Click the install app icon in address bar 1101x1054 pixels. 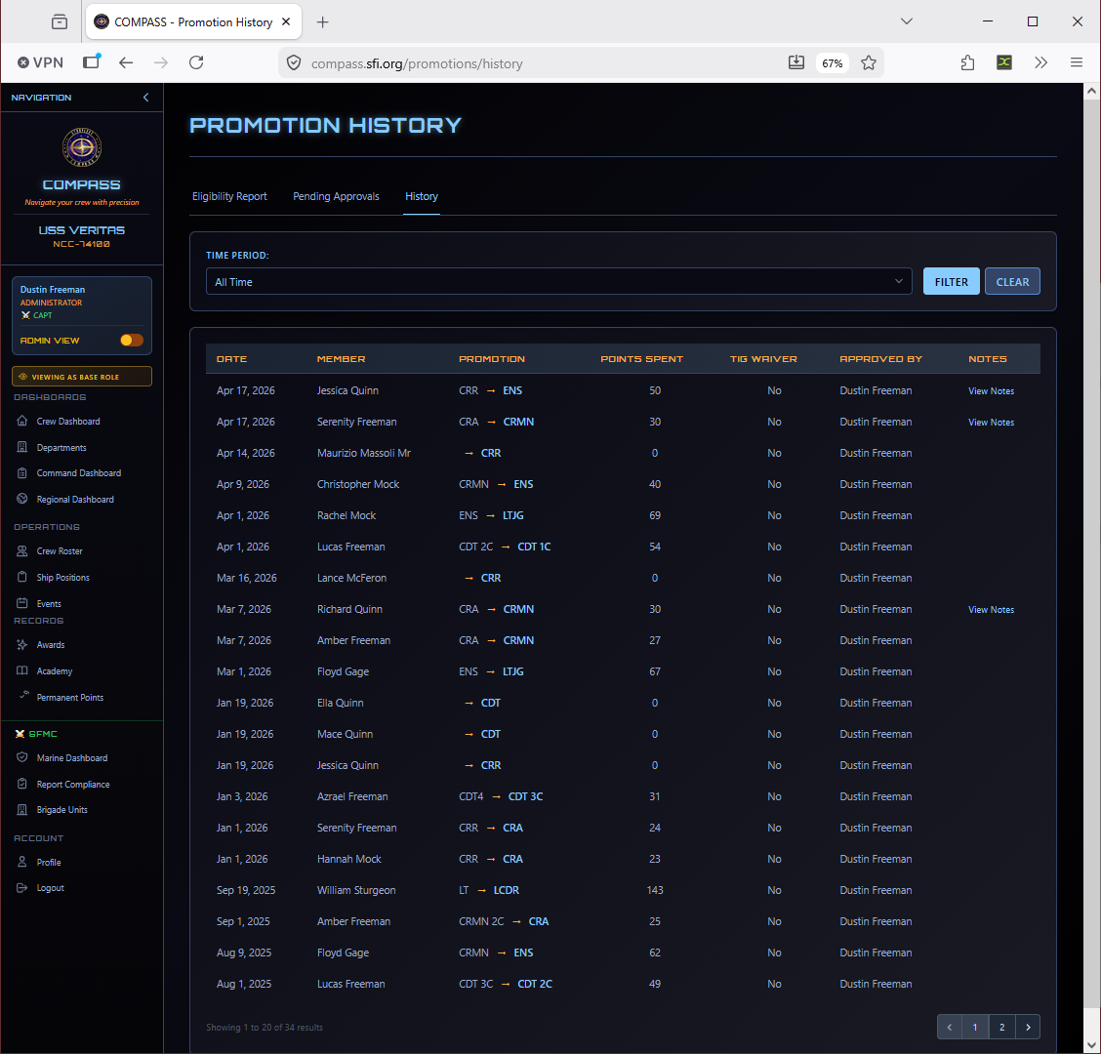796,62
